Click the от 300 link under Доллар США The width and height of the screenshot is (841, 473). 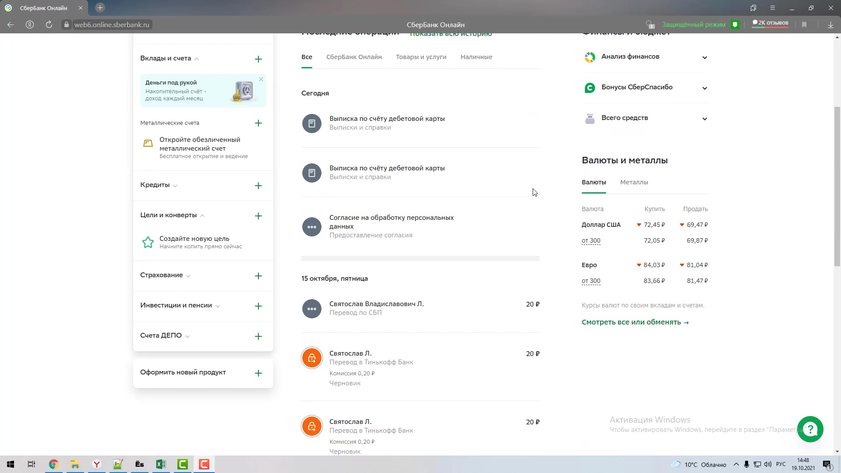591,240
